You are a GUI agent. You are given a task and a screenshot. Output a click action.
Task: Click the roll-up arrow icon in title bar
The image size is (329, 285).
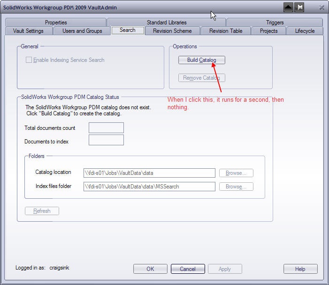tap(288, 7)
